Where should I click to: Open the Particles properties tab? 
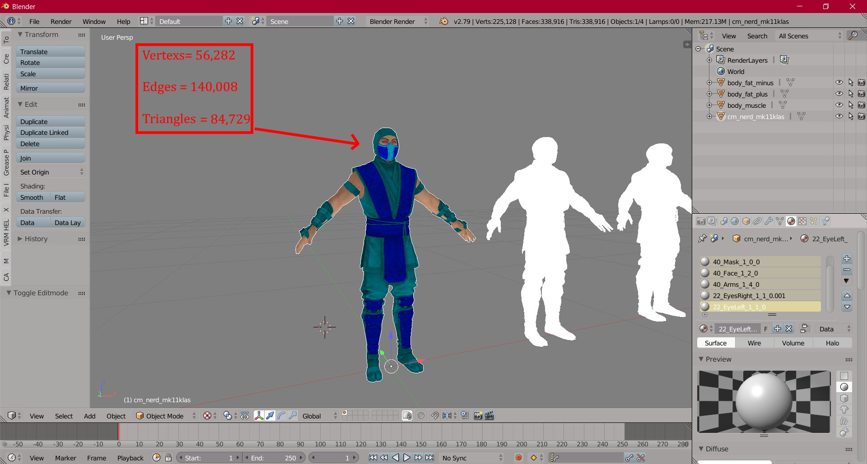(814, 221)
